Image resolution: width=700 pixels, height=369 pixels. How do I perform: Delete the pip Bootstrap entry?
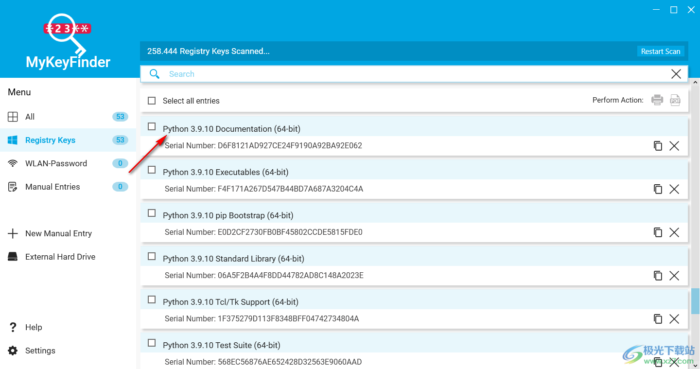674,232
